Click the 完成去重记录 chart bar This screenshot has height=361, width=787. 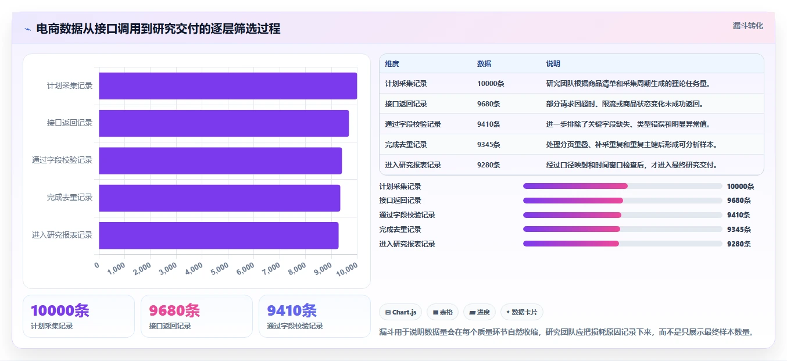coord(219,198)
